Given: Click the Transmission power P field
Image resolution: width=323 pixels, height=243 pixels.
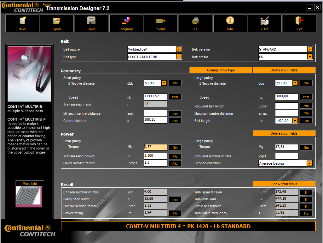Looking at the screenshot, I should click(x=156, y=156).
